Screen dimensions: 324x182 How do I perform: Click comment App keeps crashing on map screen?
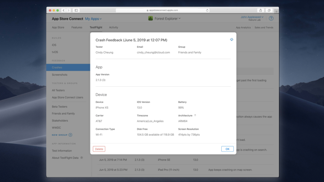click(x=230, y=170)
